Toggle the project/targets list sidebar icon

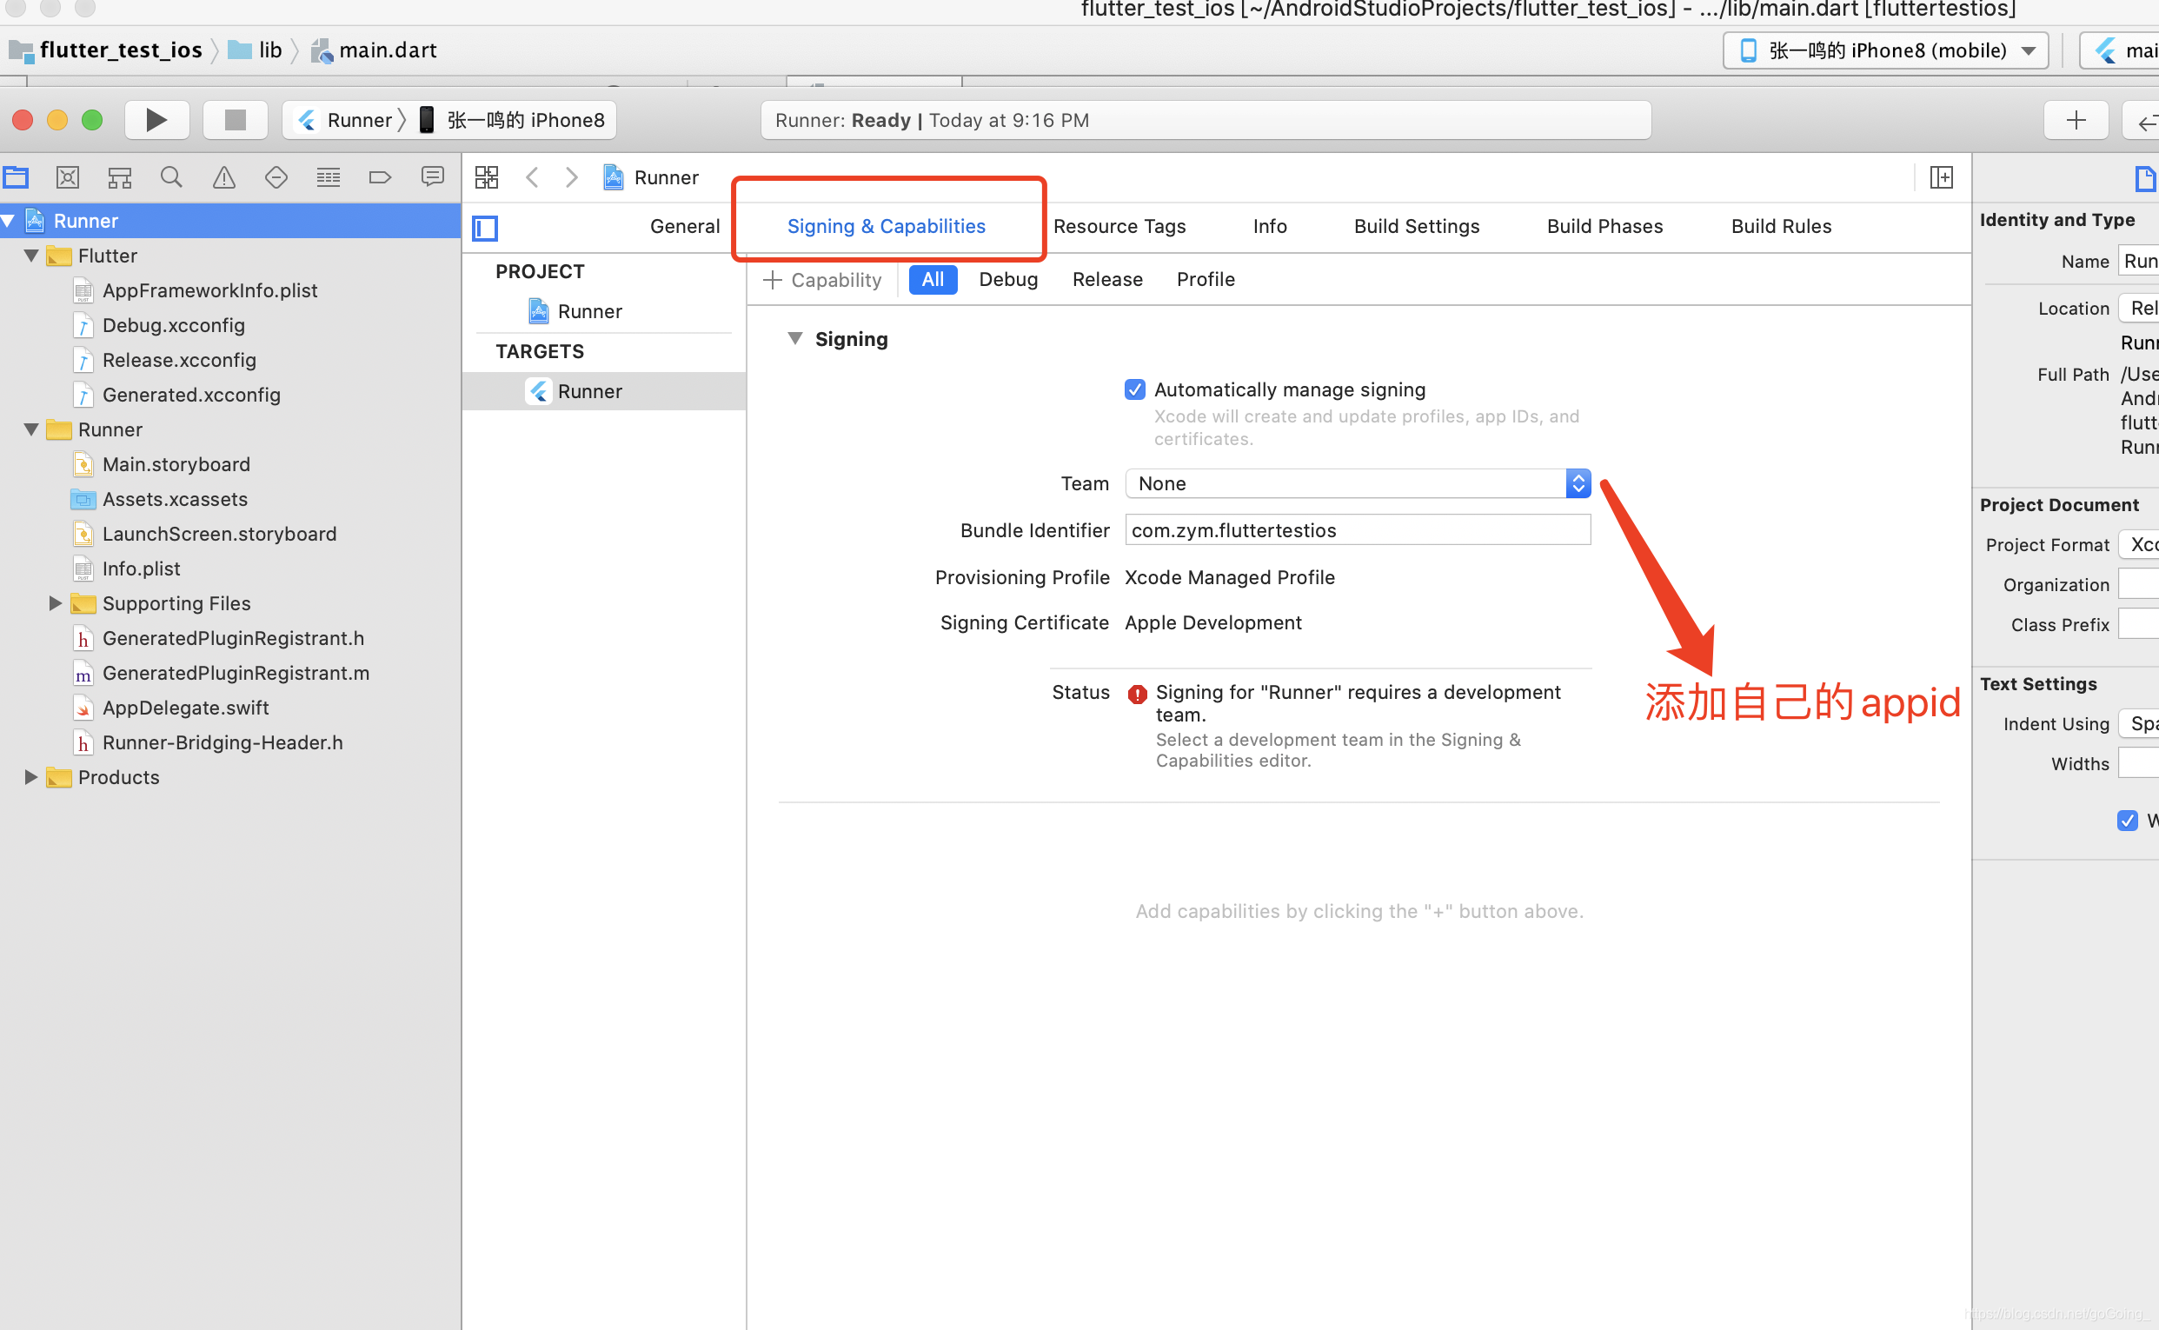coord(486,229)
